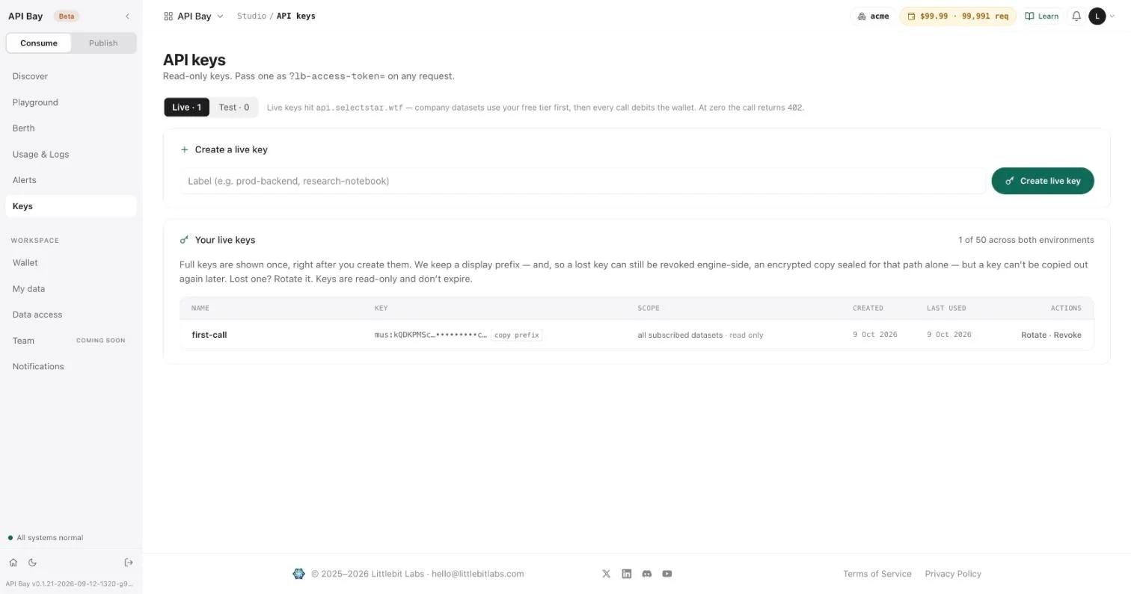This screenshot has height=594, width=1131.
Task: Click the hello@littlebitlabs.com email link
Action: [478, 574]
